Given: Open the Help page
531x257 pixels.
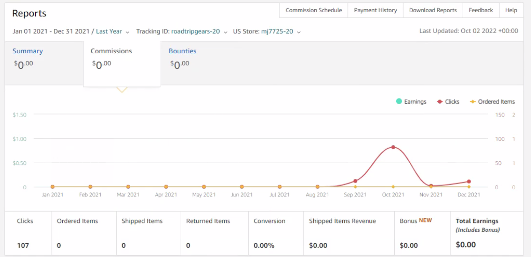Looking at the screenshot, I should click(x=511, y=10).
